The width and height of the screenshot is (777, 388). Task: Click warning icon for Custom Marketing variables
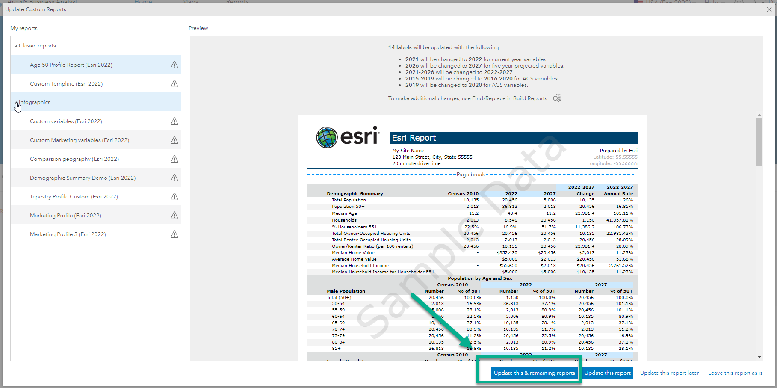pyautogui.click(x=174, y=140)
